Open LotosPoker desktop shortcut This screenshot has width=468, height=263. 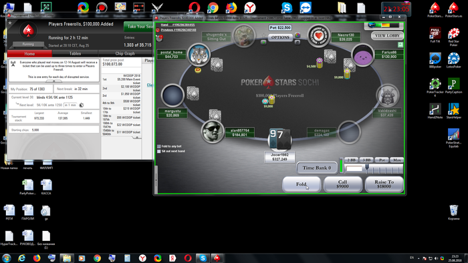(453, 61)
